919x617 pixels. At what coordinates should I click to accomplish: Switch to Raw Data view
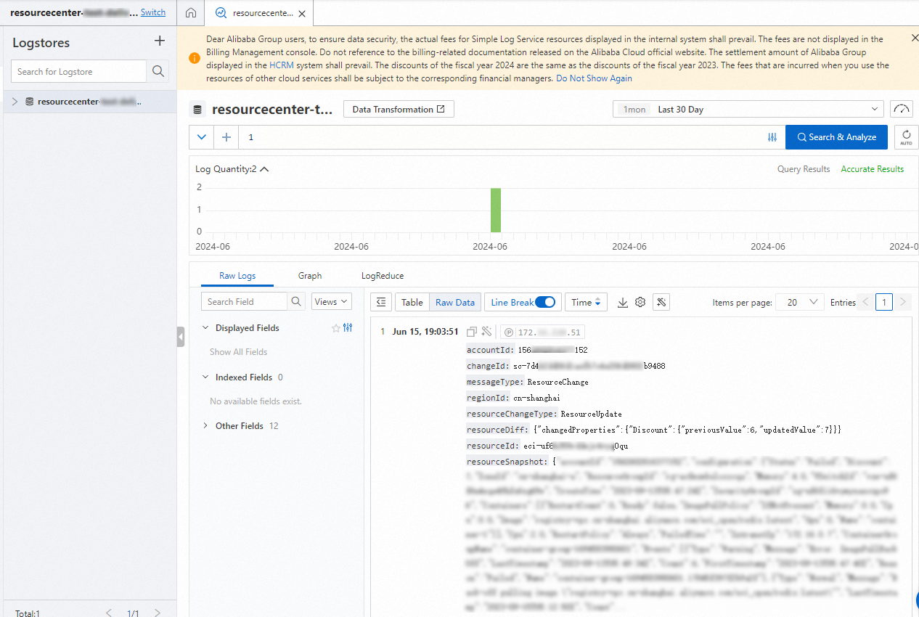[455, 302]
